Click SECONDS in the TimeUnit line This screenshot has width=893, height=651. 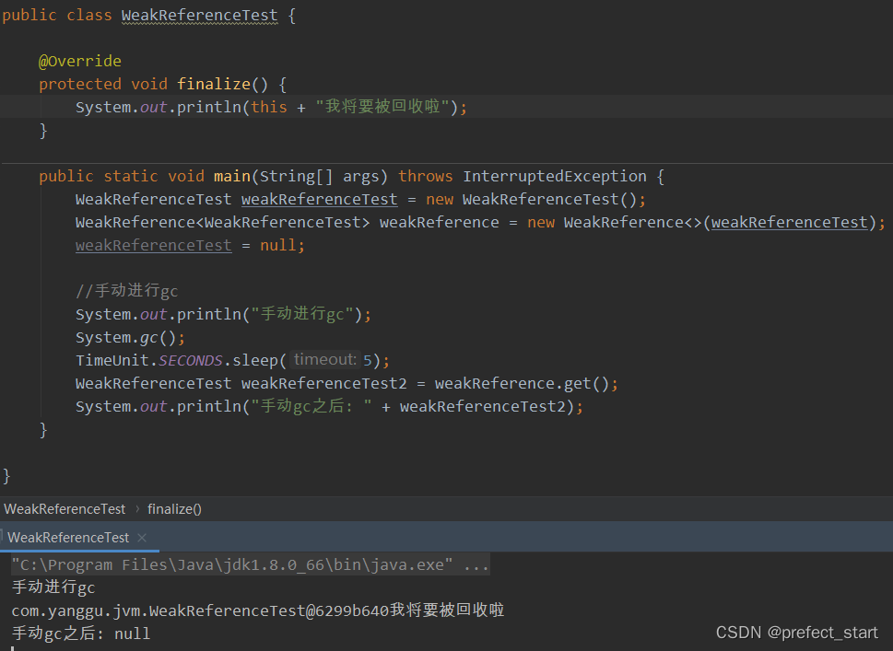pos(190,360)
